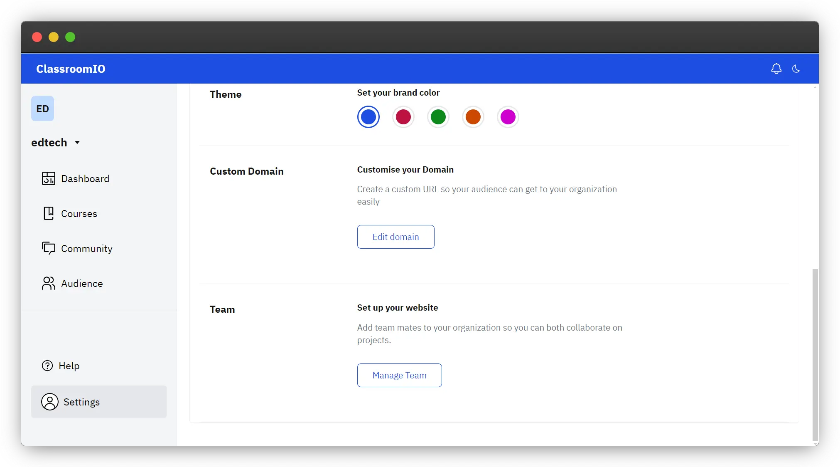Click the Help question mark icon
This screenshot has height=467, width=840.
point(47,366)
